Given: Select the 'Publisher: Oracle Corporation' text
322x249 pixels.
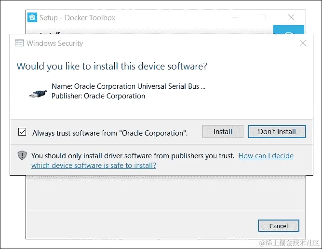Looking at the screenshot, I should (x=98, y=96).
